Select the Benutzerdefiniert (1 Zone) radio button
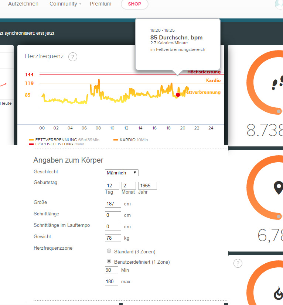This screenshot has height=305, width=283. coord(109,261)
